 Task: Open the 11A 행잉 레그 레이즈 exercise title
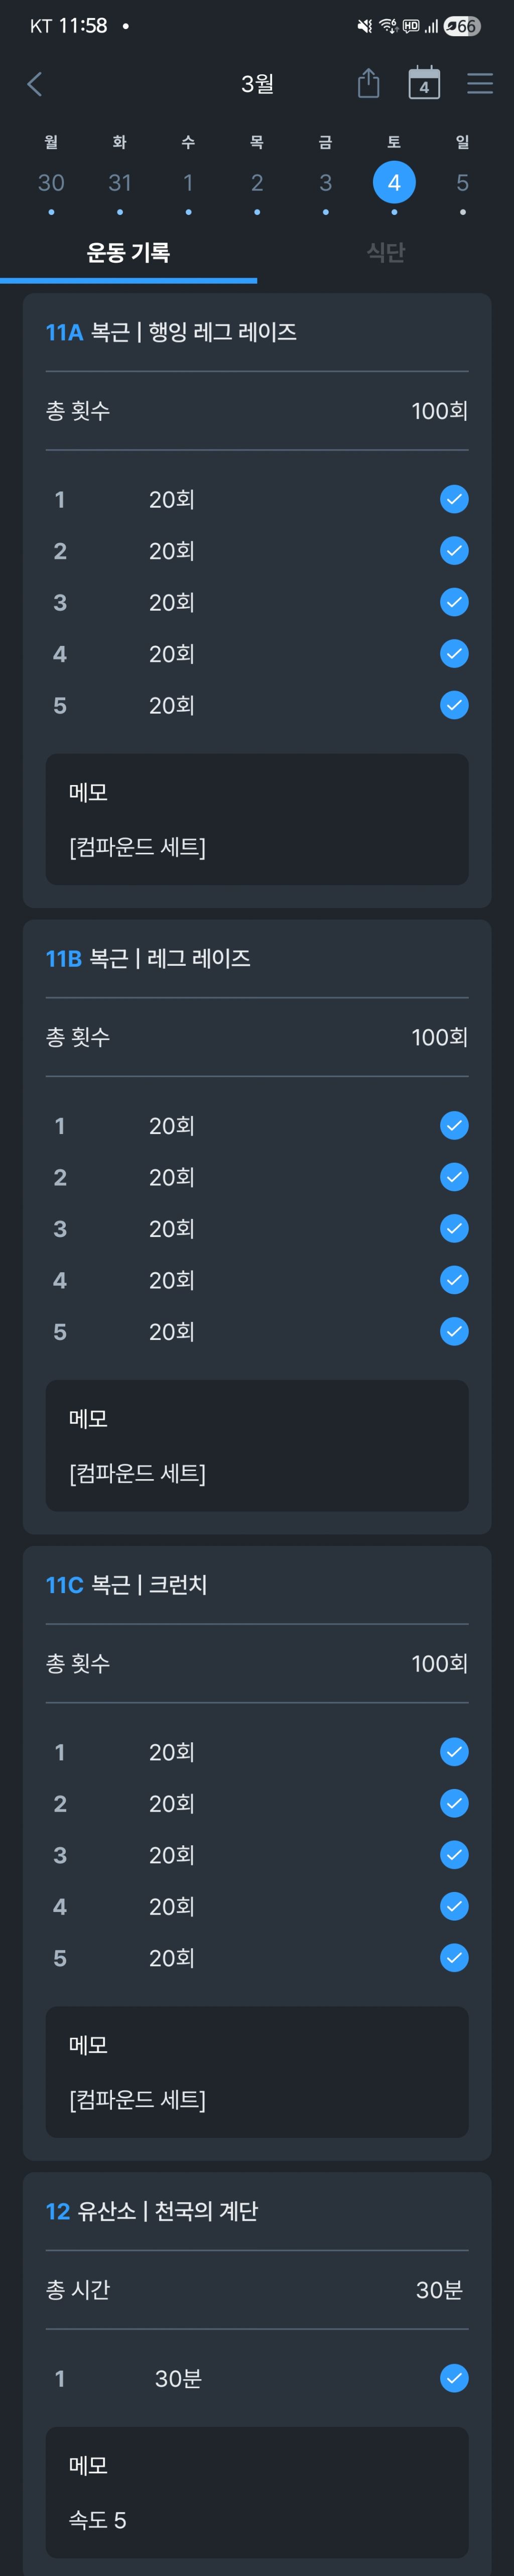tap(171, 332)
